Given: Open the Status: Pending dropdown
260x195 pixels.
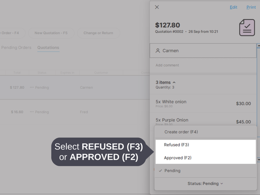Looking at the screenshot, I should pyautogui.click(x=205, y=184).
